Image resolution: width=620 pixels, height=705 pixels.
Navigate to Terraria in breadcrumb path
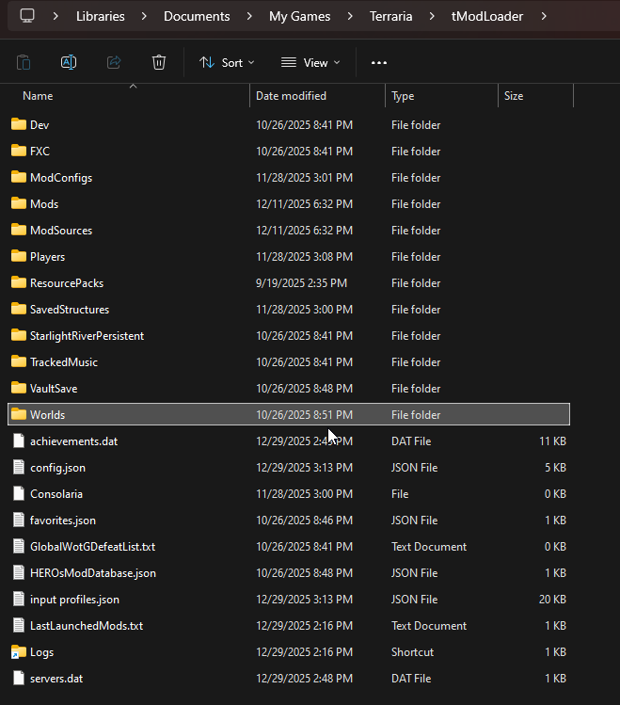coord(390,16)
